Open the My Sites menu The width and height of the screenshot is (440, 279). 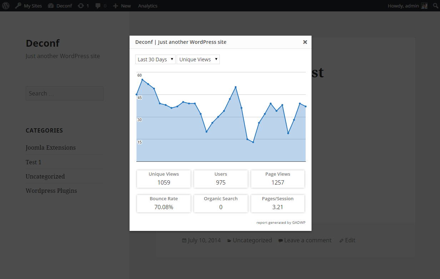pyautogui.click(x=29, y=6)
